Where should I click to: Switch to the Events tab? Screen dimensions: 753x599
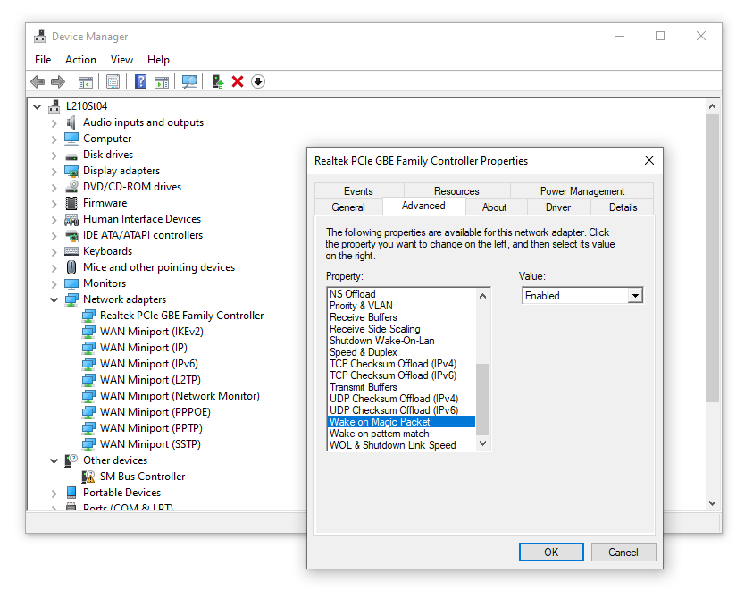358,190
